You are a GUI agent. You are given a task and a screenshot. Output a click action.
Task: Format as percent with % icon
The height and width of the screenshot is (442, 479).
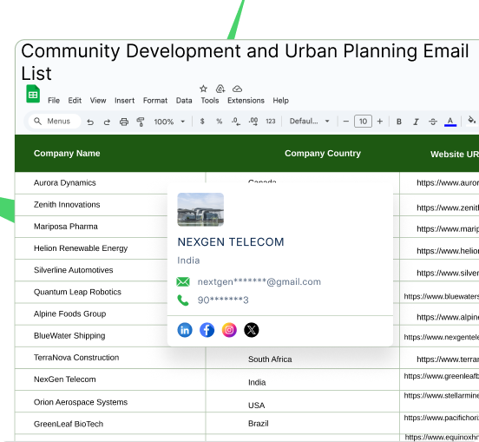(x=219, y=122)
